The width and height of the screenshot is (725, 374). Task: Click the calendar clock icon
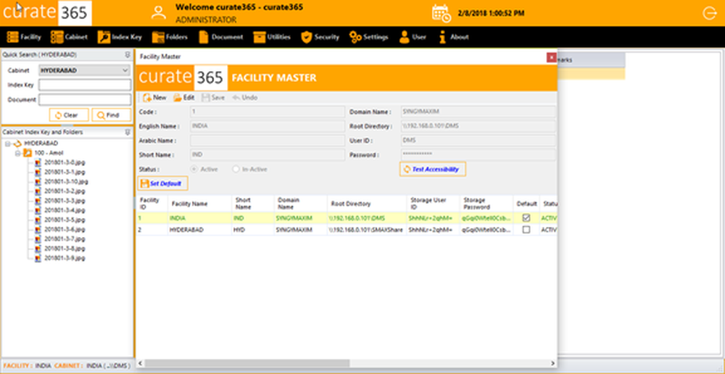click(x=441, y=13)
